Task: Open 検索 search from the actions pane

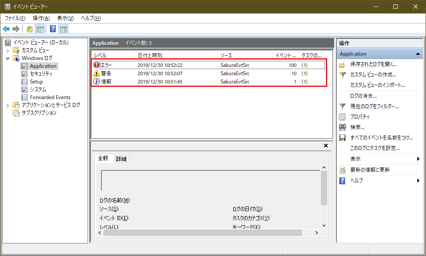Action: coord(357,127)
